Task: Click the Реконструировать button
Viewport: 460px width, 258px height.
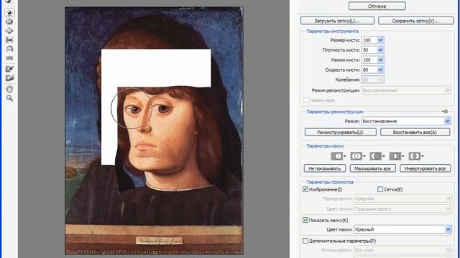Action: pyautogui.click(x=340, y=132)
